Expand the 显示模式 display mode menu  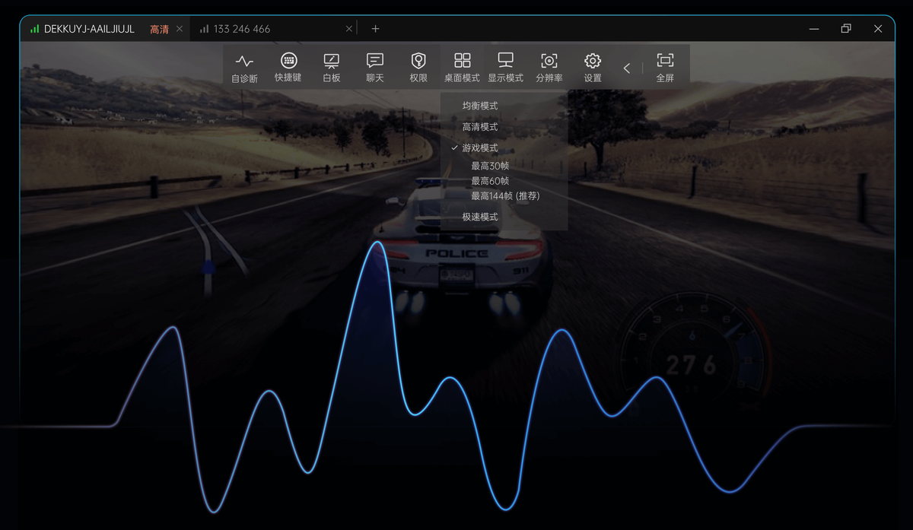(x=505, y=67)
